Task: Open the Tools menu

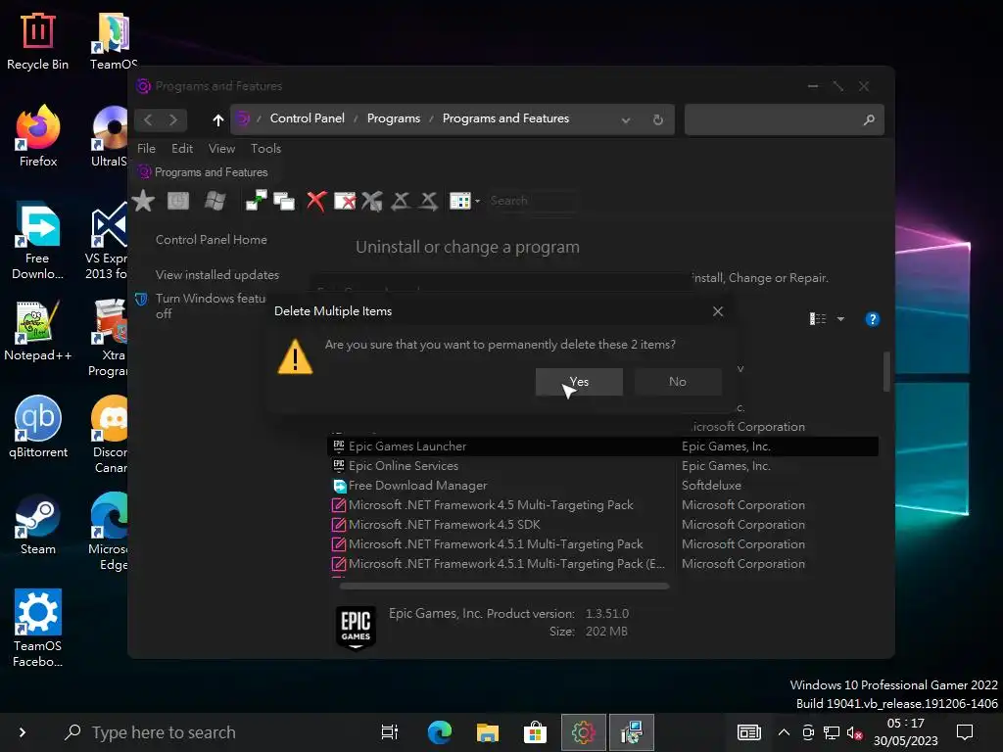Action: tap(266, 149)
